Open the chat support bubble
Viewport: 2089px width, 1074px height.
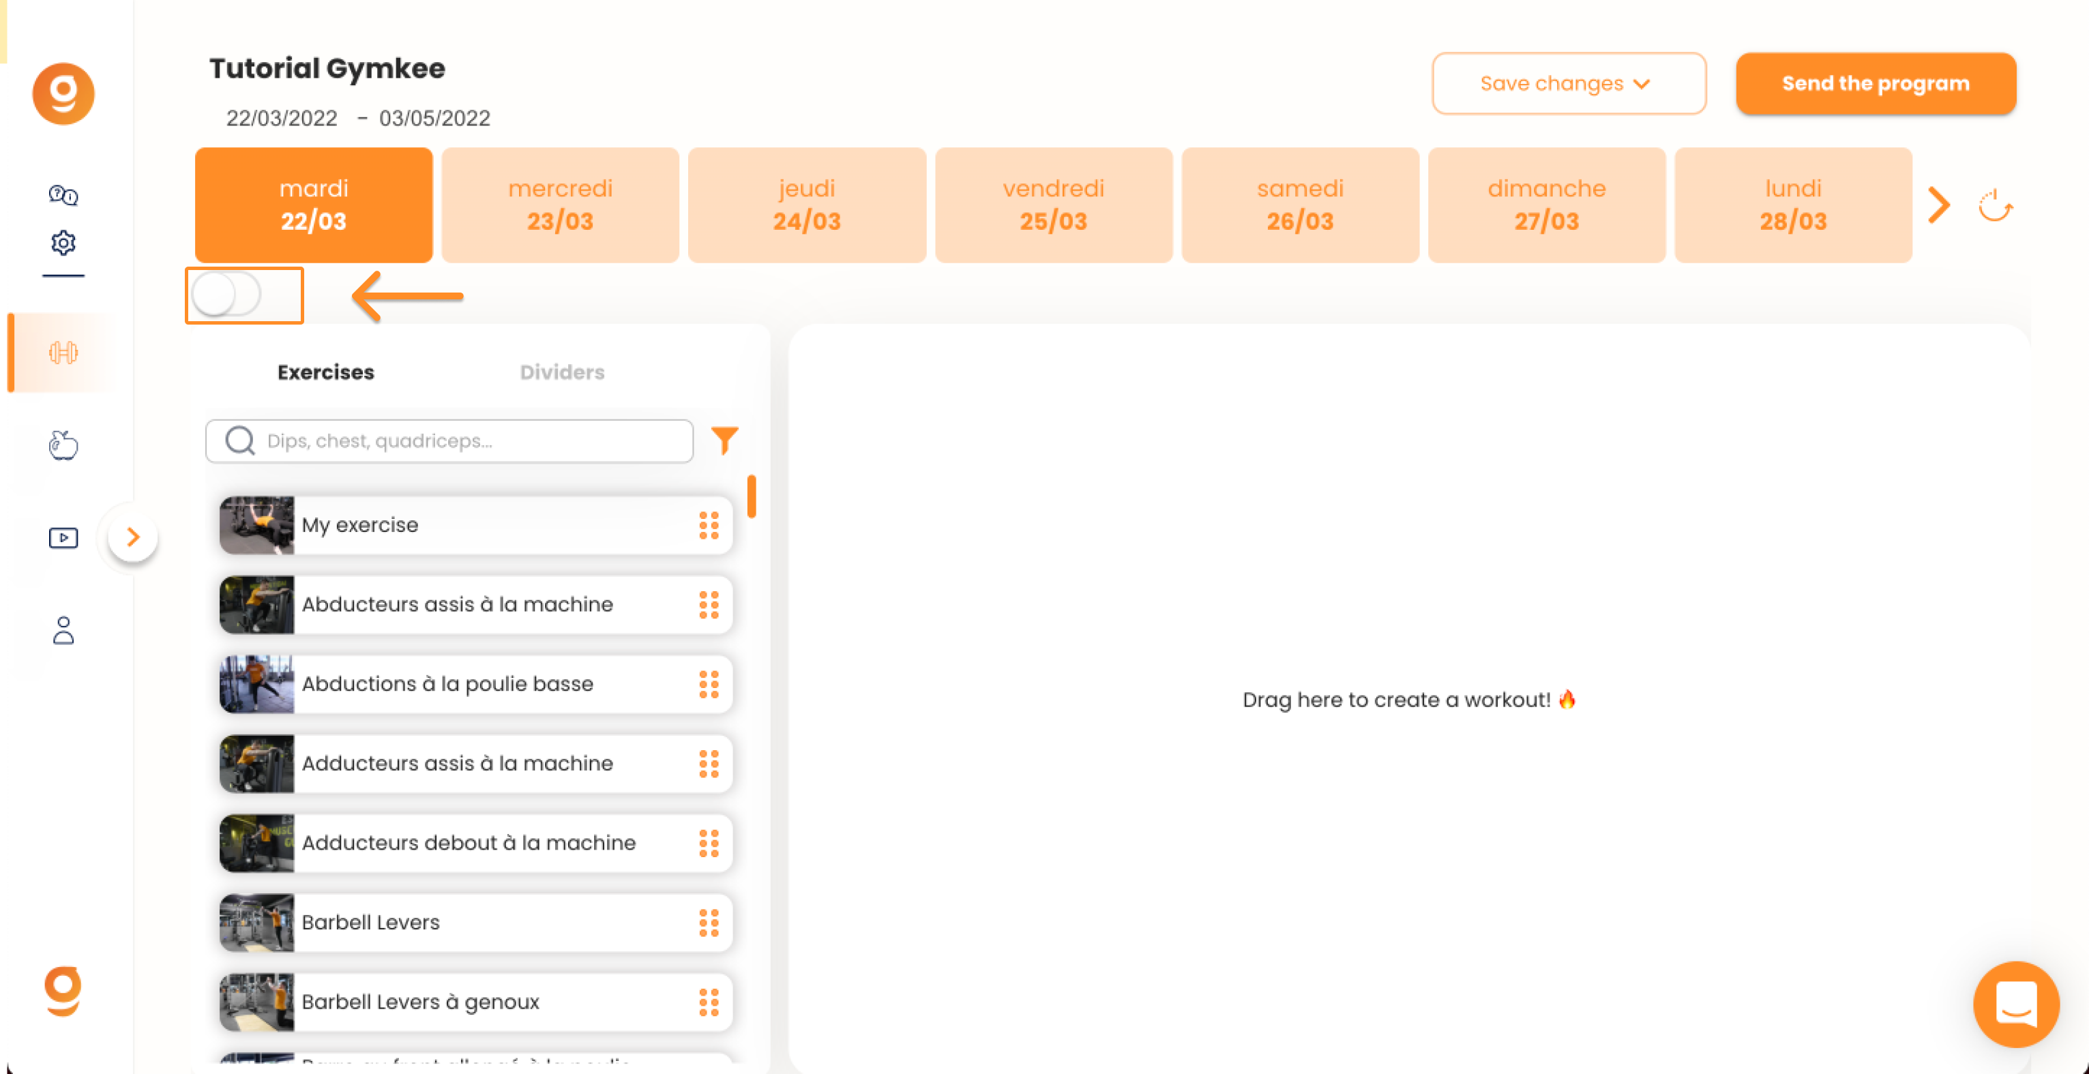(x=2016, y=1004)
